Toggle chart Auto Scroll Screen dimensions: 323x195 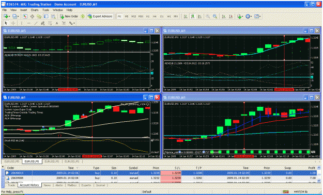point(223,17)
